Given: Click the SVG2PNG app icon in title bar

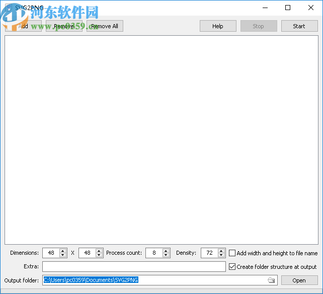Looking at the screenshot, I should (x=9, y=8).
